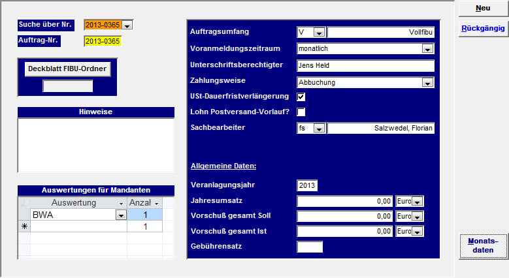
Task: Open the Auftragsumfang code dropdown showing V
Action: pyautogui.click(x=320, y=33)
